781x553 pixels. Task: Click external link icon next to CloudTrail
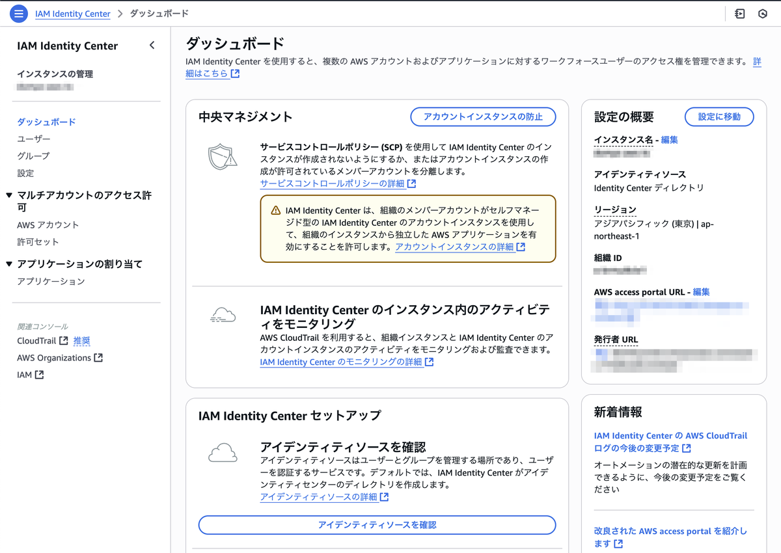coord(64,341)
